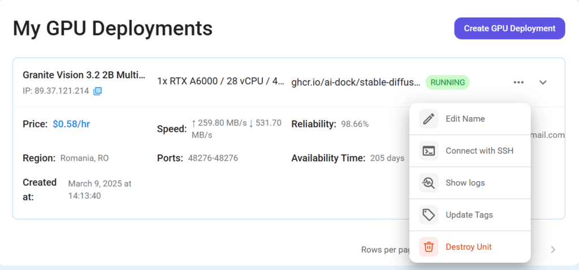Select Destroy Unit option
The width and height of the screenshot is (579, 270).
pos(470,247)
